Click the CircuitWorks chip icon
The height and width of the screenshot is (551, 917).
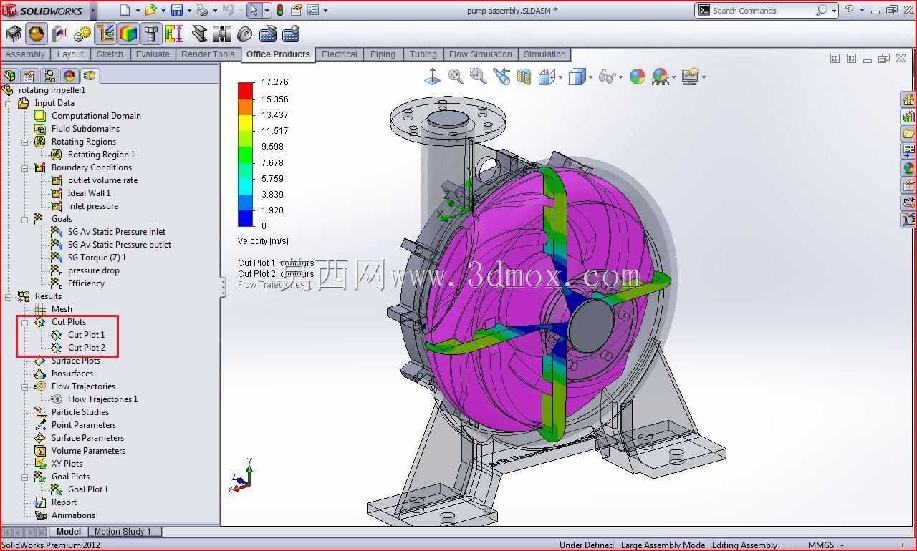pos(14,34)
